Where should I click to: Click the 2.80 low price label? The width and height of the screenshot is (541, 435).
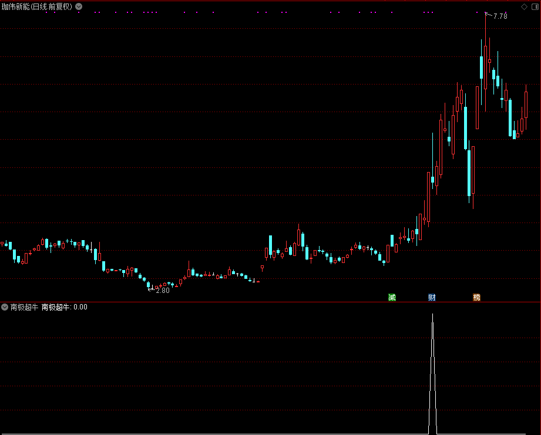(x=163, y=291)
